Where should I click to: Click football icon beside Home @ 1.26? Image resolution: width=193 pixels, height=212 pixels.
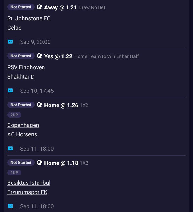click(39, 105)
